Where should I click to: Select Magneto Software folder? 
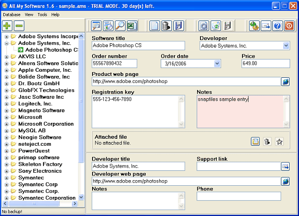[42, 111]
